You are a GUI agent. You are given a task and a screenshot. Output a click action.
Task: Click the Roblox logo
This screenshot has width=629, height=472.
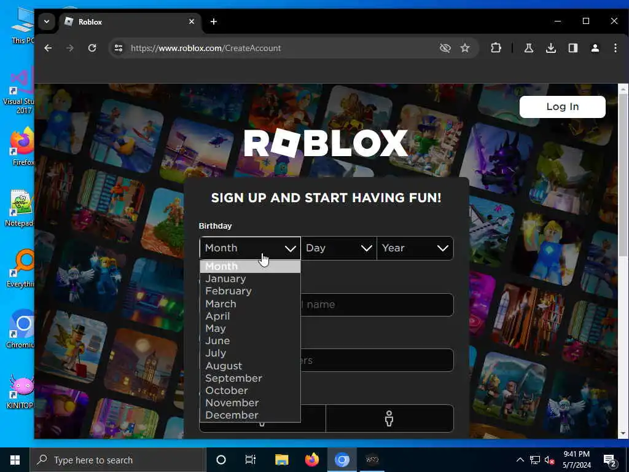coord(326,143)
